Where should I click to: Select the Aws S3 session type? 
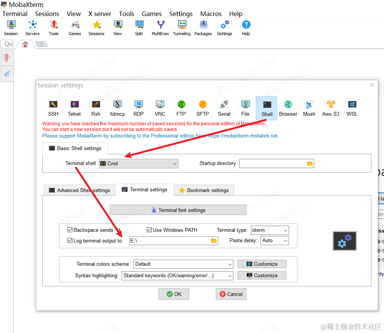pyautogui.click(x=331, y=108)
